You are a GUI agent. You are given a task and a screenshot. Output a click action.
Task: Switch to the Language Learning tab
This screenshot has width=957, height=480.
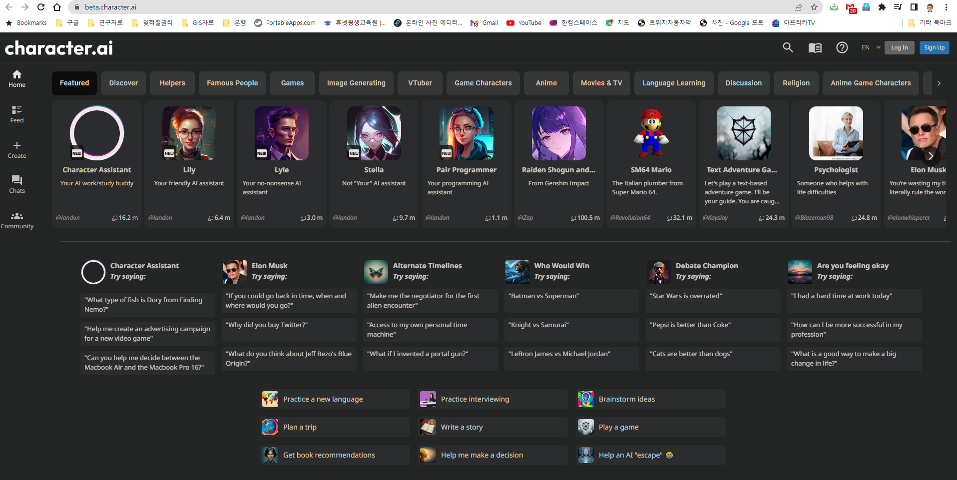pyautogui.click(x=674, y=83)
